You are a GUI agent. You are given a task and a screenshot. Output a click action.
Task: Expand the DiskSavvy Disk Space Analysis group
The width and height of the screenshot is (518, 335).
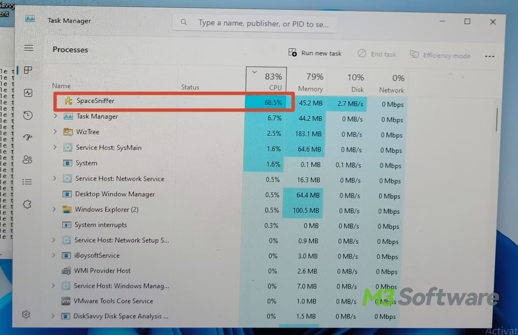pyautogui.click(x=53, y=316)
